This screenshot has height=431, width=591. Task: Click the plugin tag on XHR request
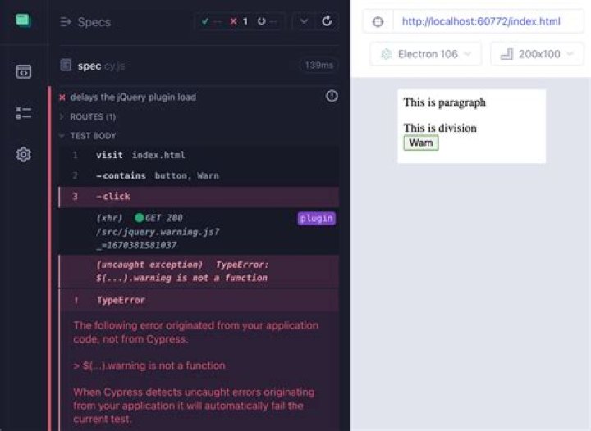click(x=316, y=218)
